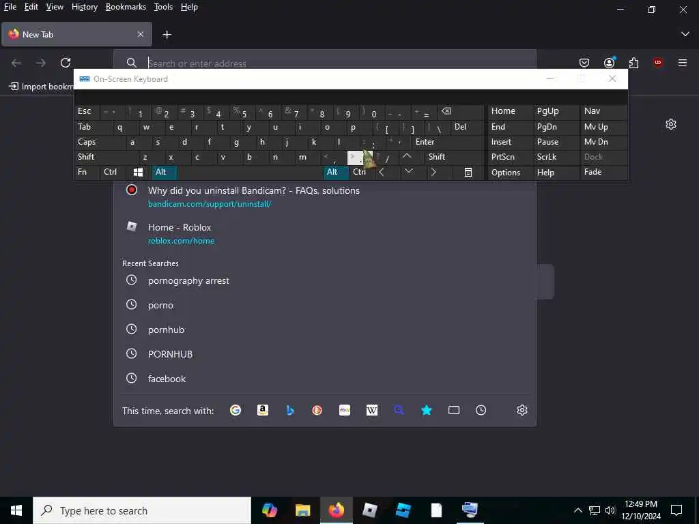The image size is (699, 524).
Task: Click the context menu key icon
Action: (x=468, y=172)
